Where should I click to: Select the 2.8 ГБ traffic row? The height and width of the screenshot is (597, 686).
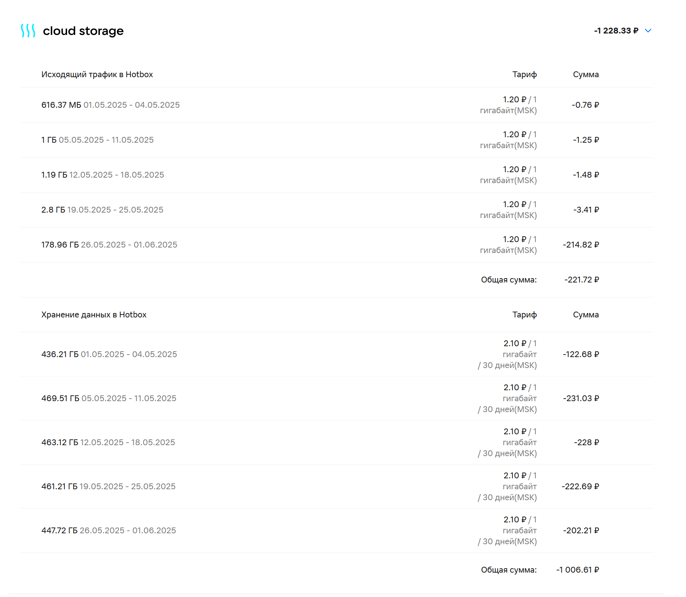click(336, 210)
